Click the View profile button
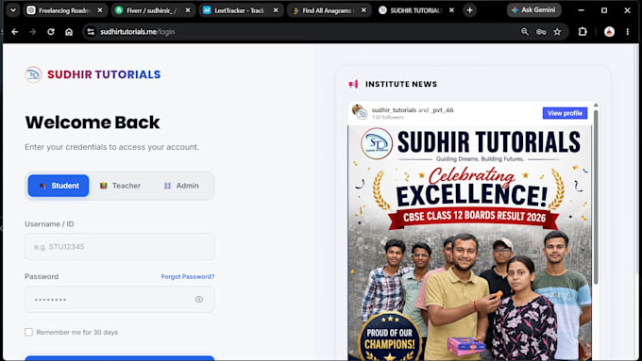642x361 pixels. pos(565,113)
